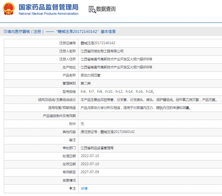
Task: Click the 其他内容 label
Action: 69,132
